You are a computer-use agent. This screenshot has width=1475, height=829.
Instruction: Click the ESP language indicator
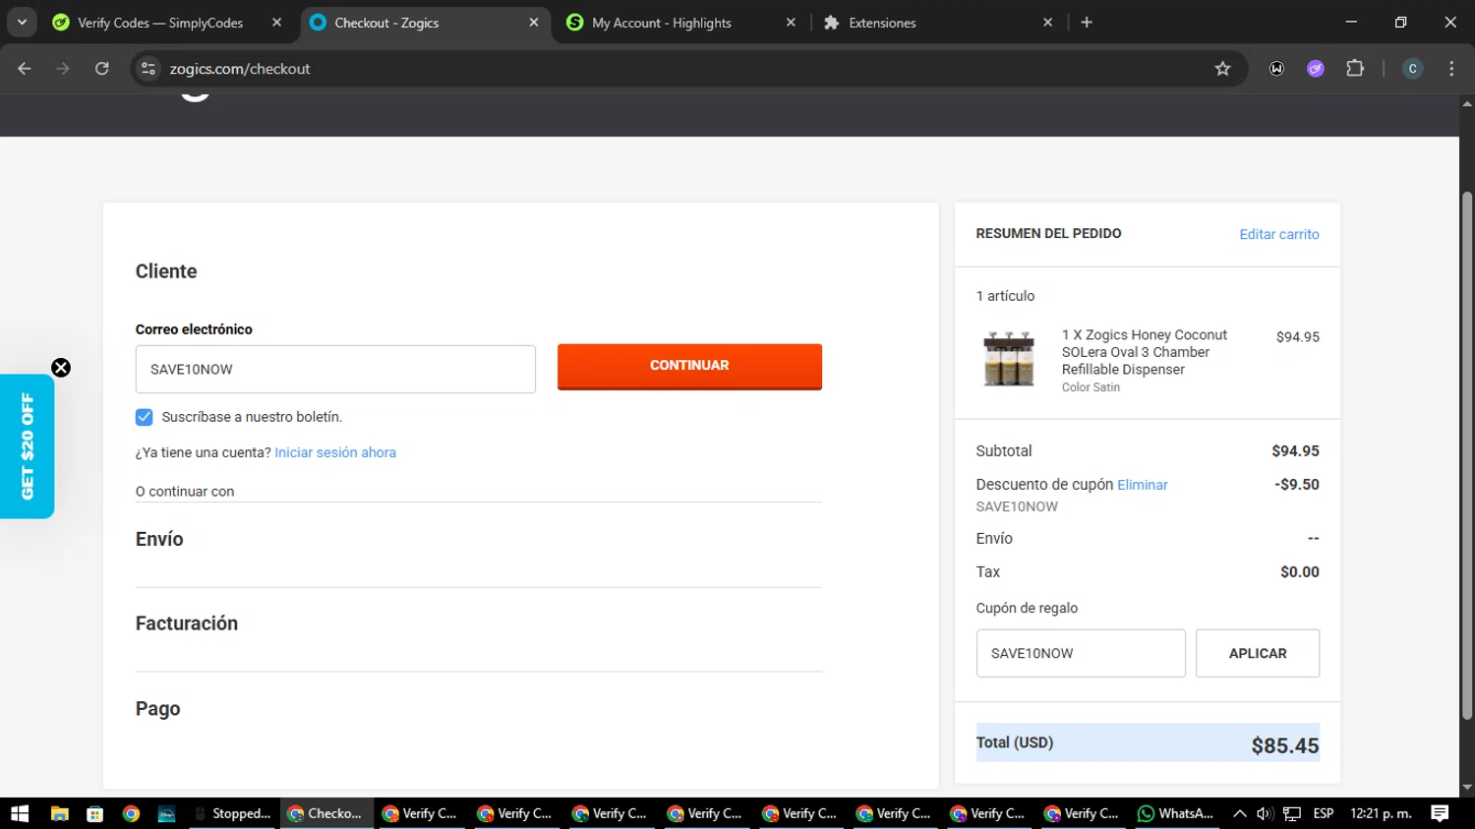point(1324,813)
